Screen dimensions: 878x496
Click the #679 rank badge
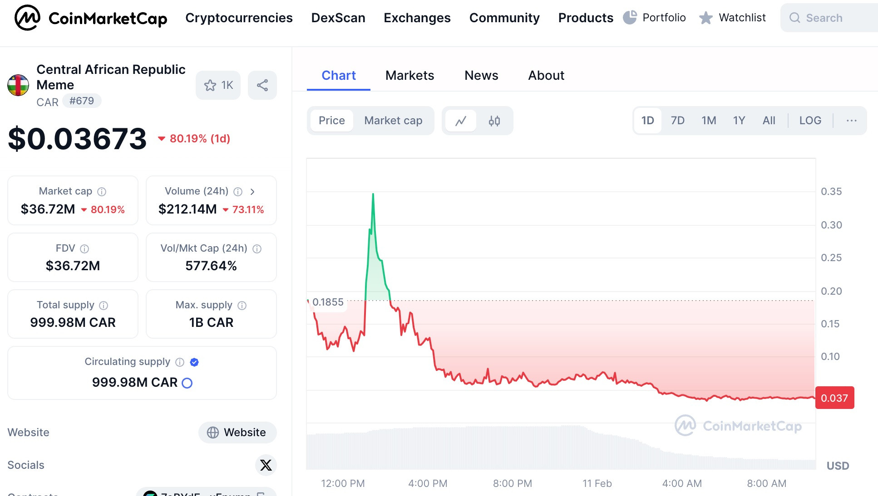pyautogui.click(x=82, y=101)
